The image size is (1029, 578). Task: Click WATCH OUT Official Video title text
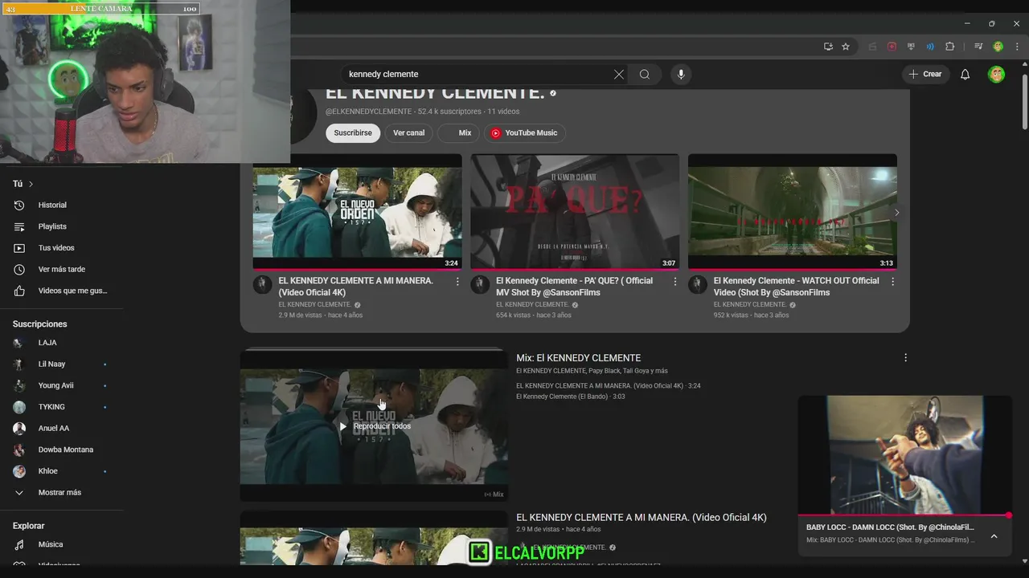tap(796, 287)
